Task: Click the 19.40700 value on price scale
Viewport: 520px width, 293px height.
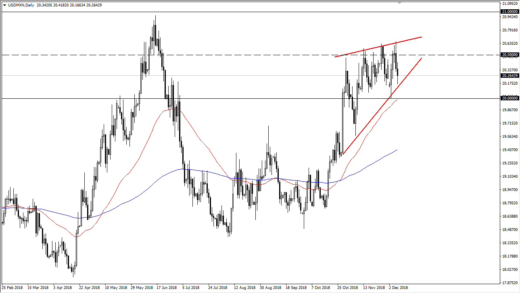Action: tap(509, 150)
